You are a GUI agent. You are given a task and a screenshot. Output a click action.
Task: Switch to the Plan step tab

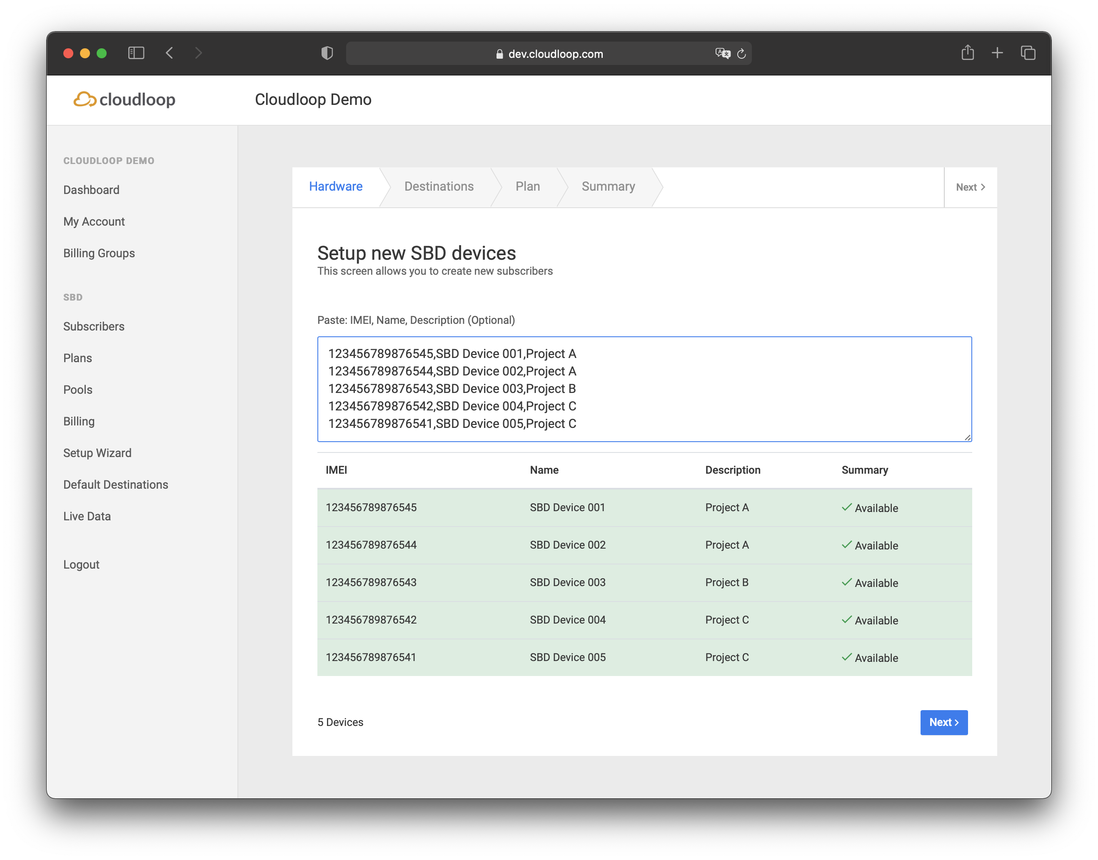point(527,186)
